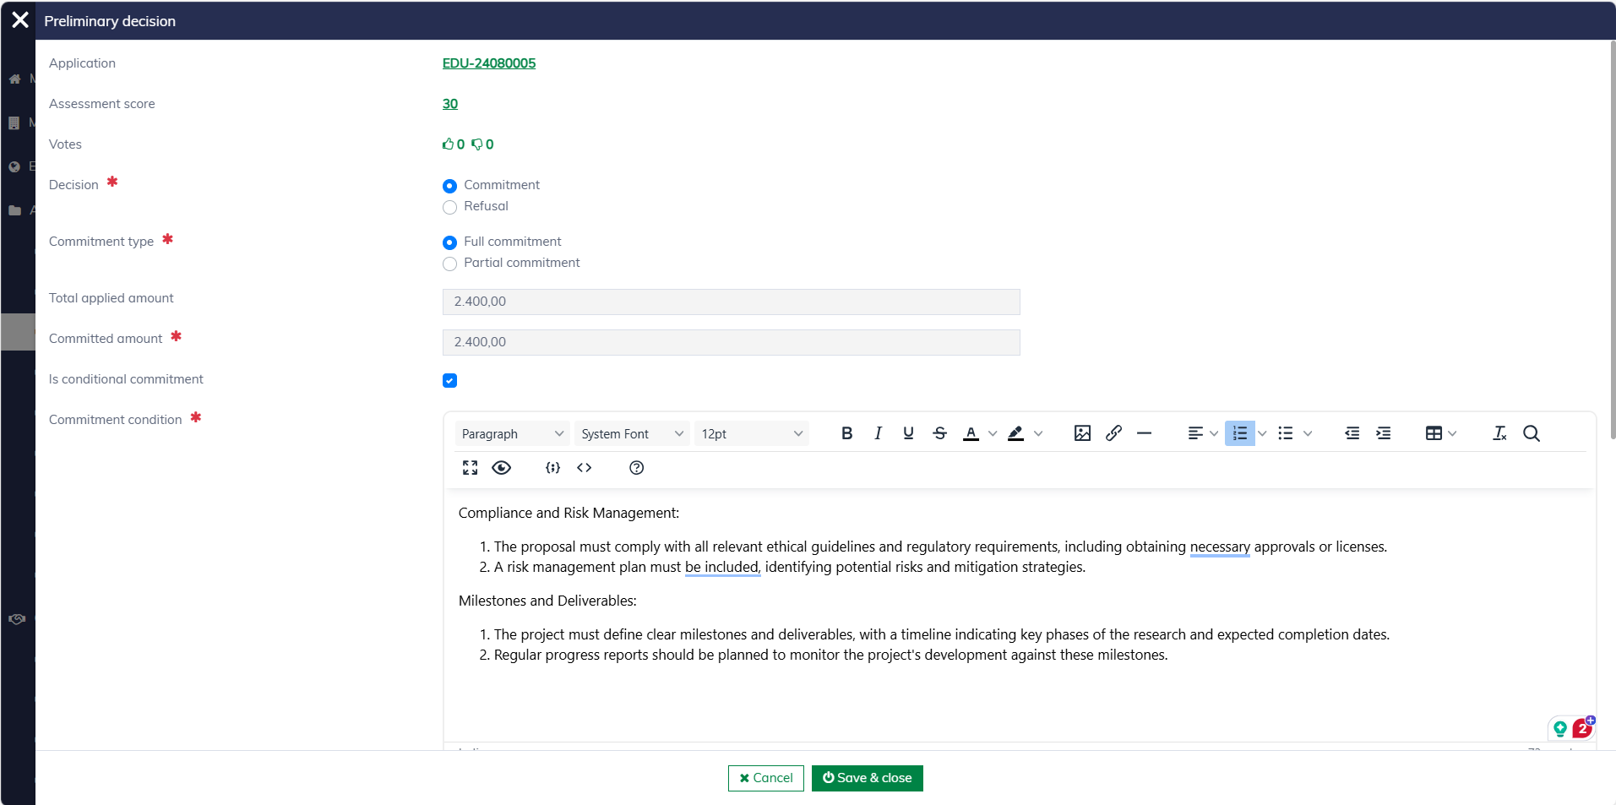Click the find and replace magnifier
The width and height of the screenshot is (1616, 805).
(1531, 433)
